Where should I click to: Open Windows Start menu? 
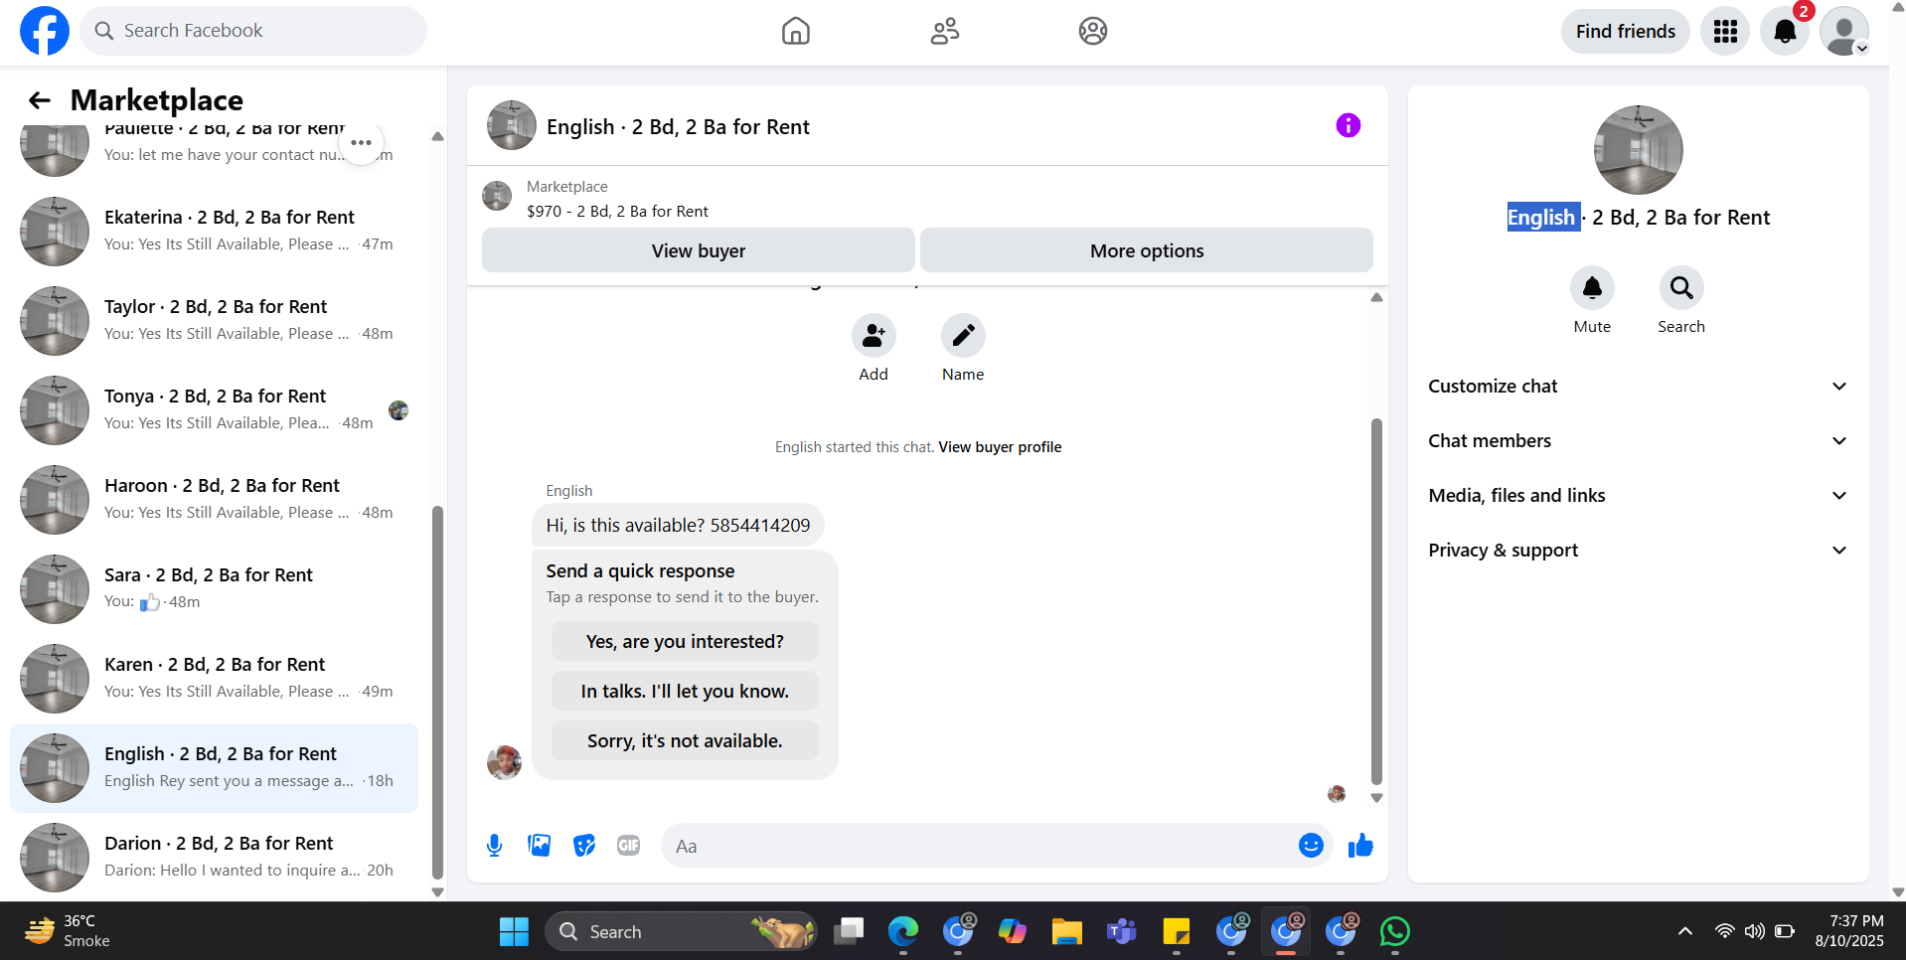514,932
